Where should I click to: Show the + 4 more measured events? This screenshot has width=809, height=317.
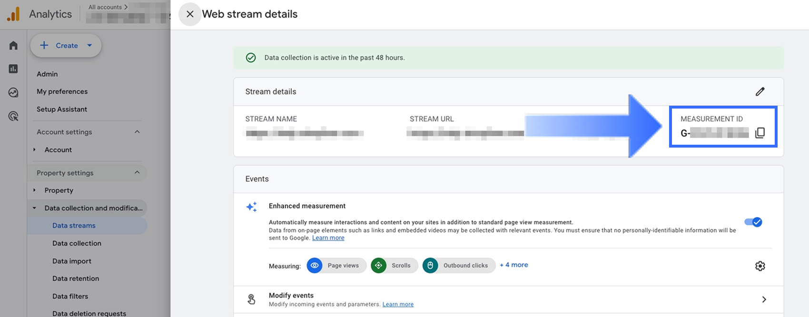(x=514, y=265)
